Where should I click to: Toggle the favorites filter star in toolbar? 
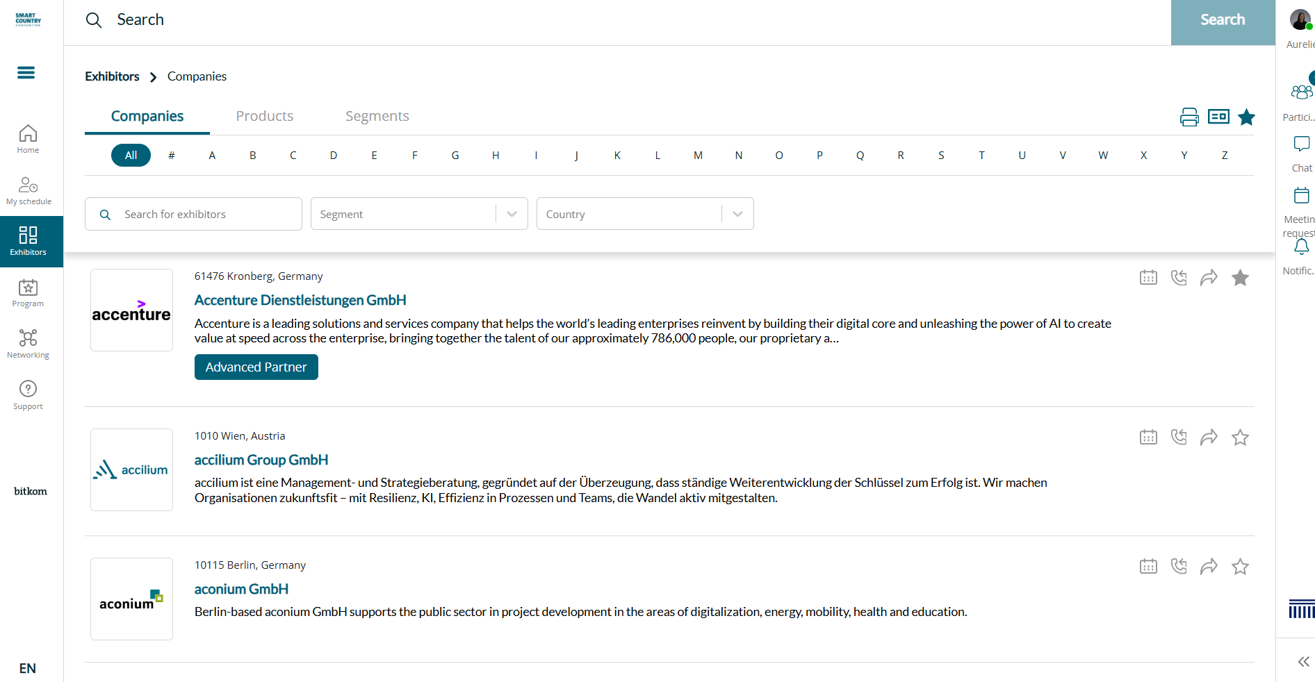tap(1247, 117)
